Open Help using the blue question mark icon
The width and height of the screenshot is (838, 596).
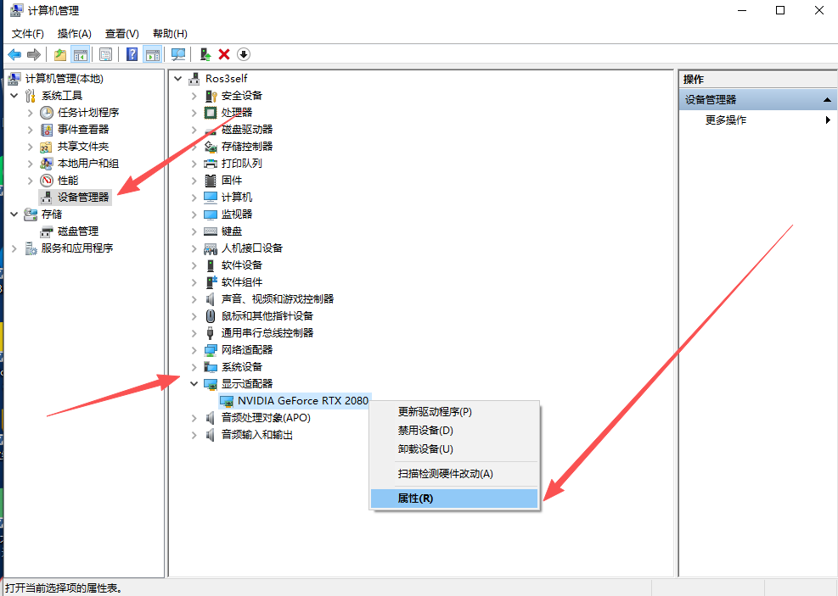point(132,54)
